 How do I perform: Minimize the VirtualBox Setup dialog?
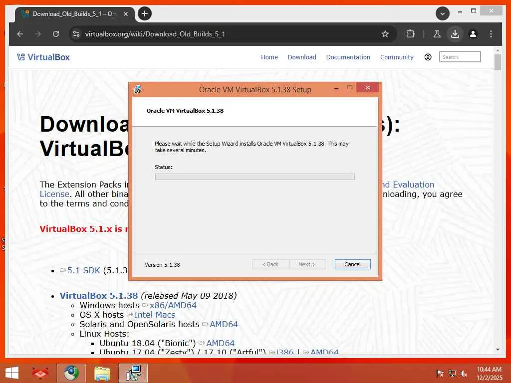point(336,88)
